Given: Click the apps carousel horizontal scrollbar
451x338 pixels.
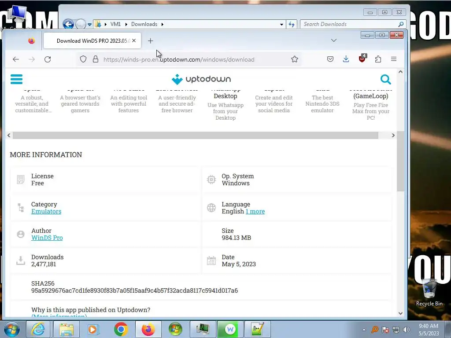Looking at the screenshot, I should pyautogui.click(x=196, y=136).
